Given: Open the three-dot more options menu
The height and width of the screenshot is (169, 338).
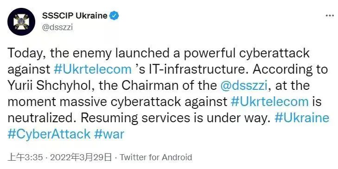Looking at the screenshot, I should (330, 16).
